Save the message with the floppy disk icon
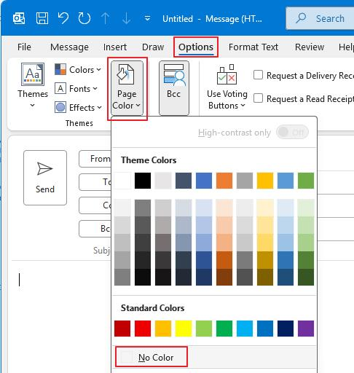 pos(42,18)
